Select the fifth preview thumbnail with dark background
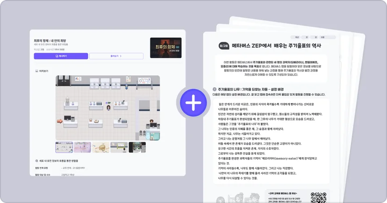The image size is (387, 203). pos(137,147)
